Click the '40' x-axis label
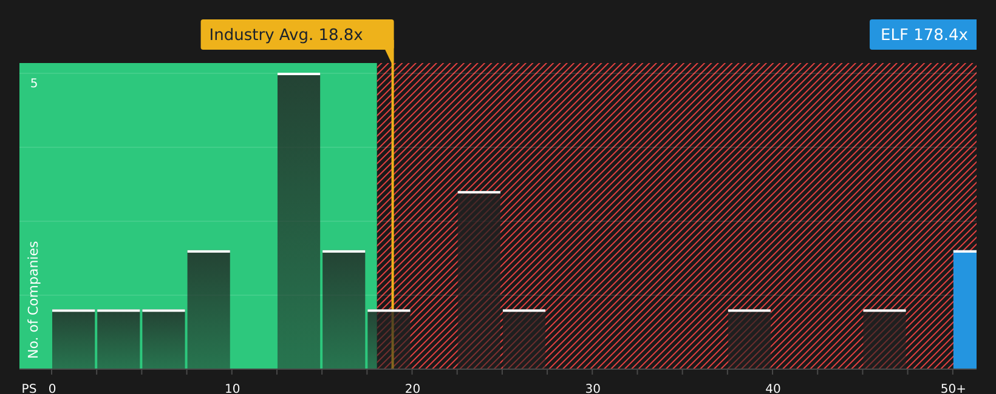Screen dimensions: 996x394 pos(773,389)
